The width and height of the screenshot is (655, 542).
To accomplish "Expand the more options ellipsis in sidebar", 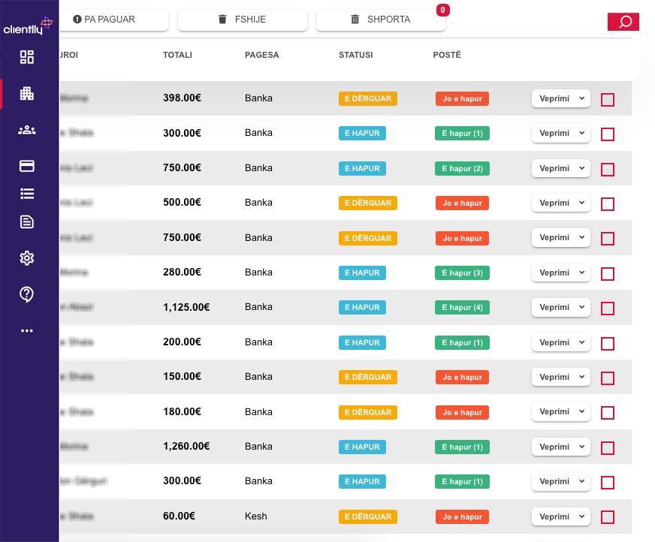I will (27, 330).
